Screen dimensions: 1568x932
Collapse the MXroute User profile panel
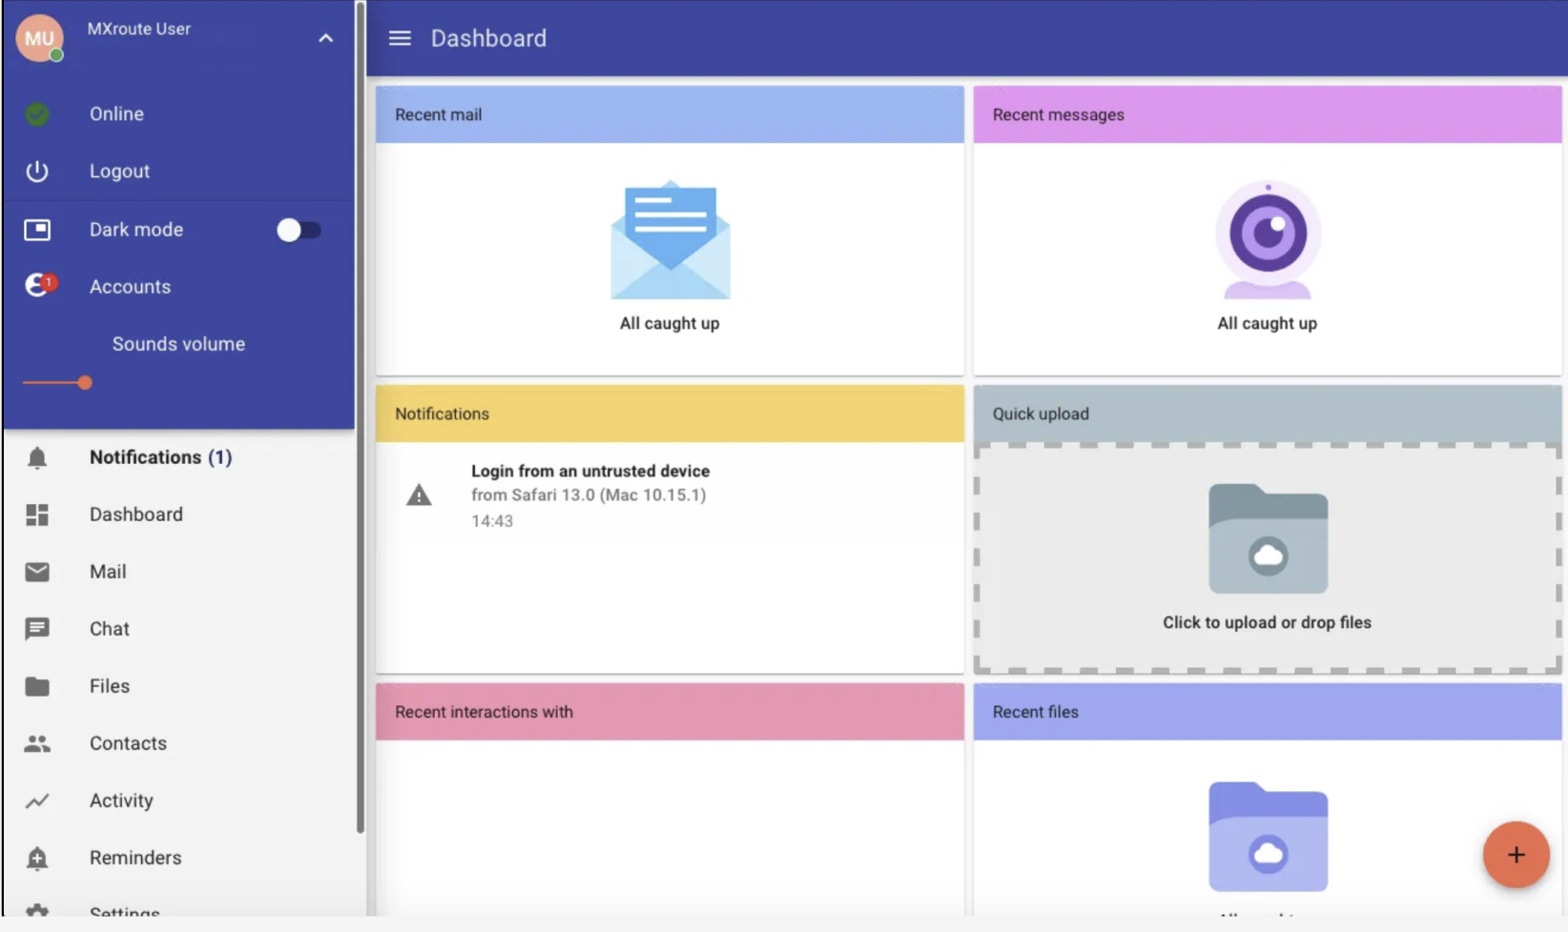coord(325,38)
